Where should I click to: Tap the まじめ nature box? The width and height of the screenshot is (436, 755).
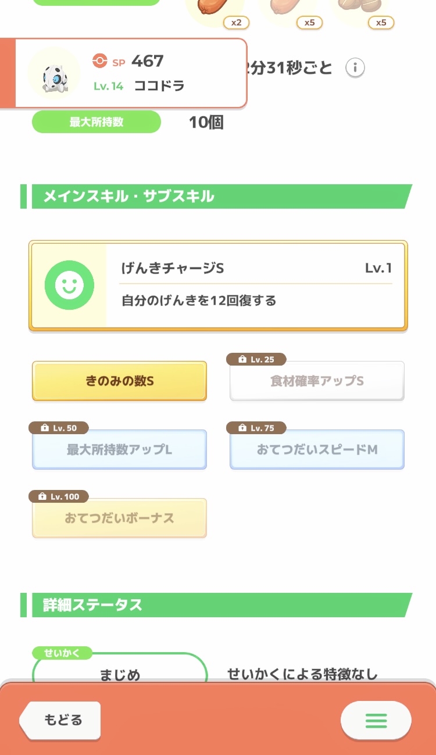120,674
